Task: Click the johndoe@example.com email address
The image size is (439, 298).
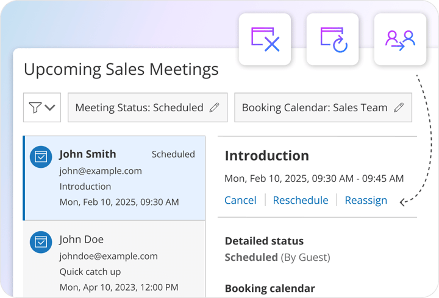Action: (109, 256)
